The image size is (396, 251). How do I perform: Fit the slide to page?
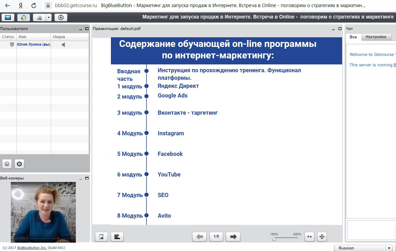(x=322, y=237)
